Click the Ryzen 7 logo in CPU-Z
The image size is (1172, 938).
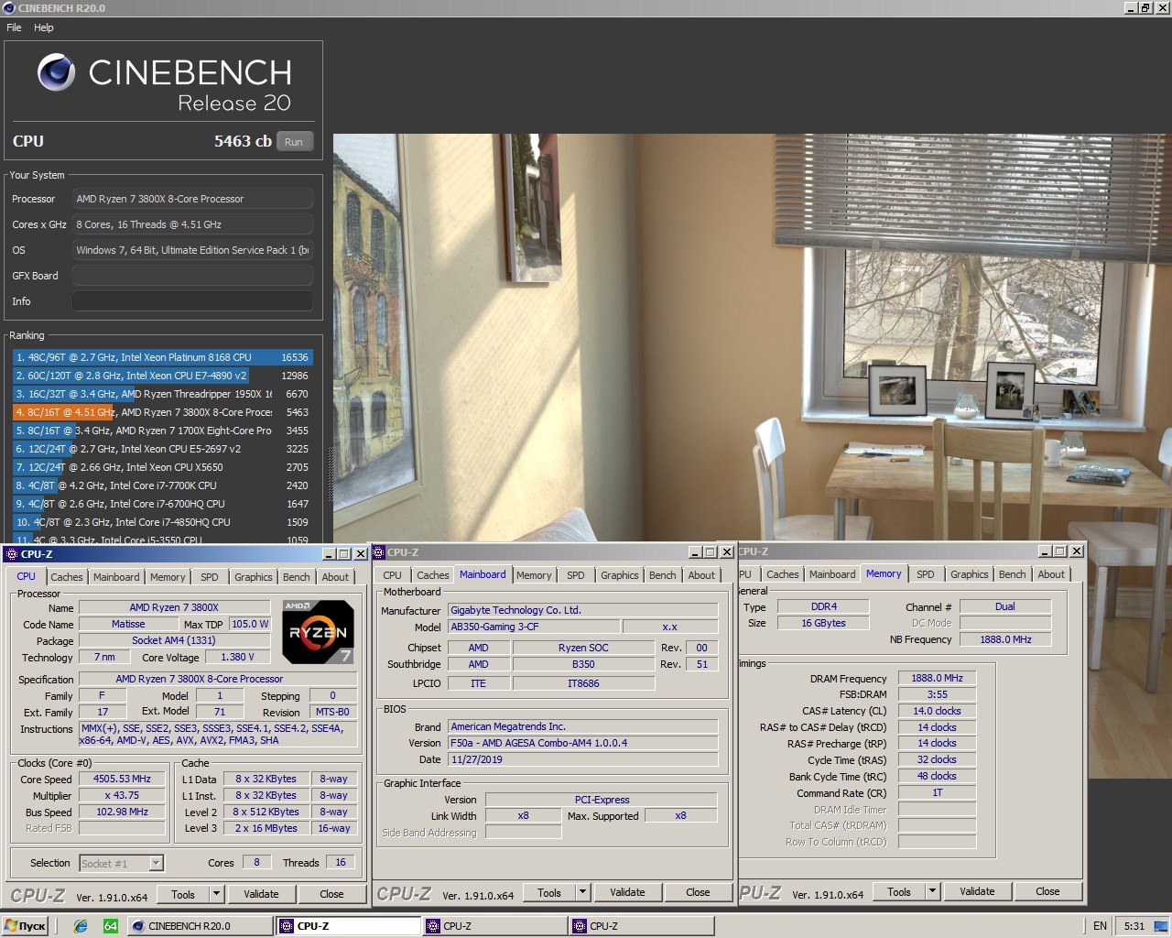[x=318, y=632]
